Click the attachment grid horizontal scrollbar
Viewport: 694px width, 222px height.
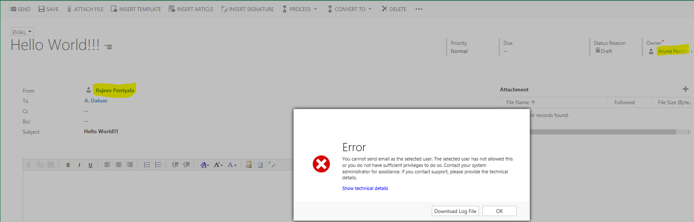[603, 132]
